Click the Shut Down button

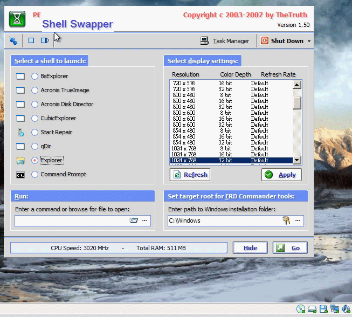pos(282,41)
